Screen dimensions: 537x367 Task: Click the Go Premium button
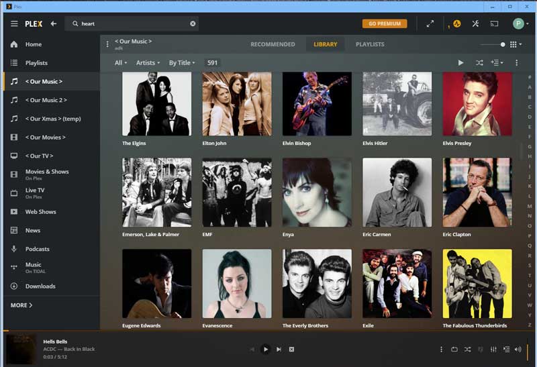click(x=385, y=23)
